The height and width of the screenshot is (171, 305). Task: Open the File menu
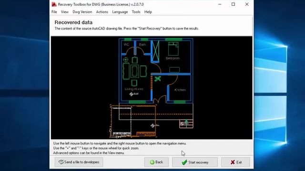[54, 12]
